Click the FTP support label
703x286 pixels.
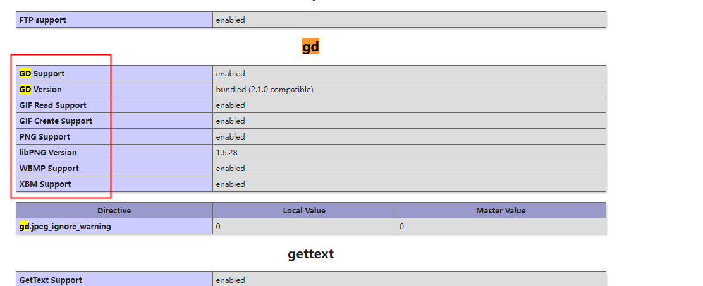42,20
